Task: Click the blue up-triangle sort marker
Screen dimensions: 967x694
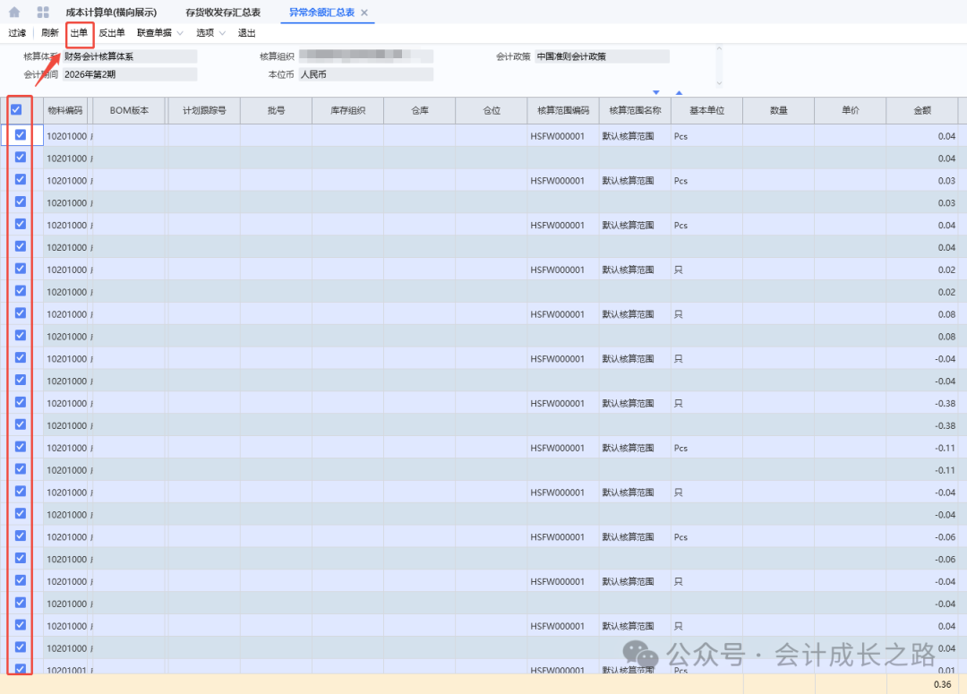Action: (x=679, y=92)
